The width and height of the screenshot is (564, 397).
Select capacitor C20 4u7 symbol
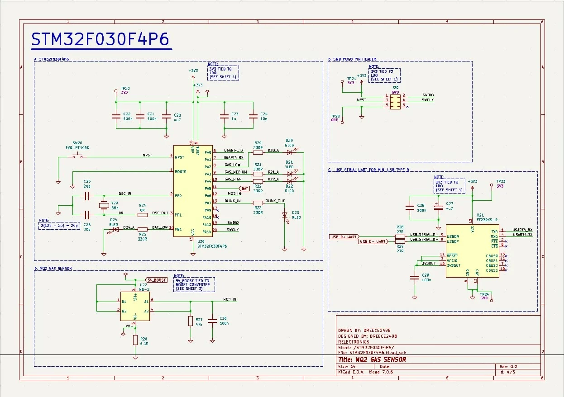[167, 116]
